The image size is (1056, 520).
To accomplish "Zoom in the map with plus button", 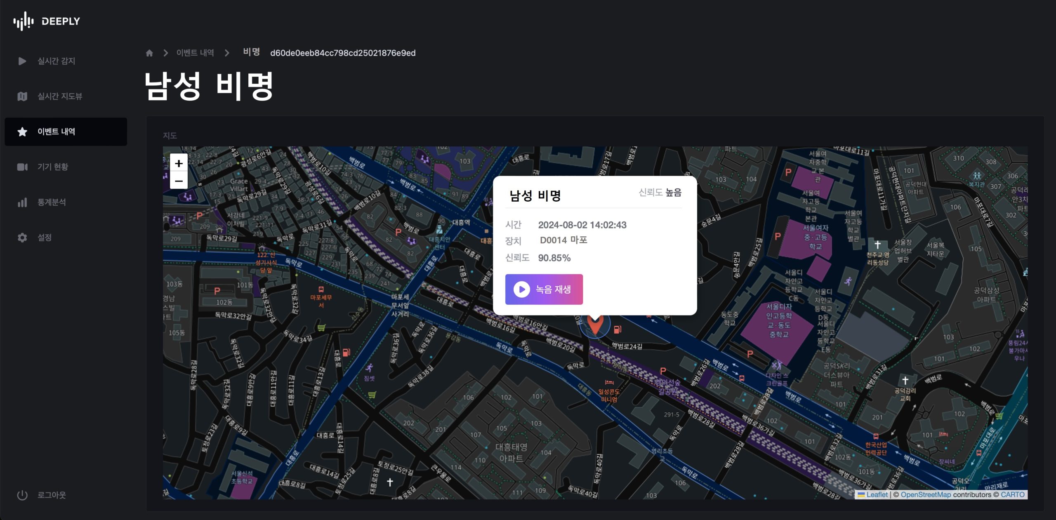I will point(179,163).
